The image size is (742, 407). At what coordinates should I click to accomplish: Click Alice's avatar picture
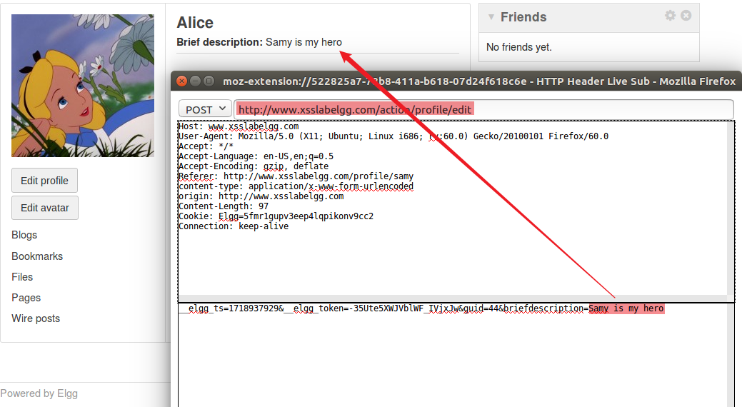click(83, 86)
